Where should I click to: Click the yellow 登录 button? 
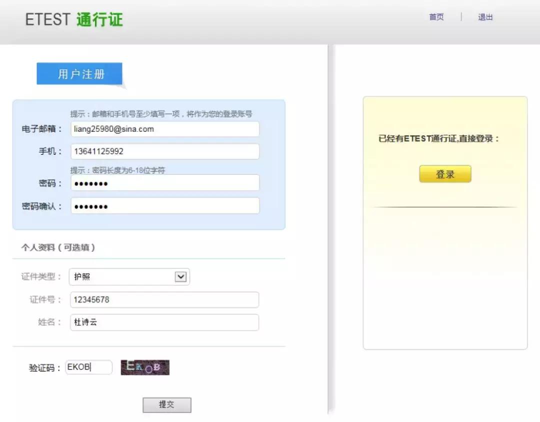(444, 174)
